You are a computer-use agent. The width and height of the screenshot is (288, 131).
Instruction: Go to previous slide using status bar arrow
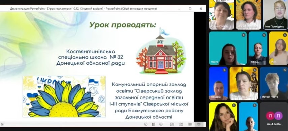tap(146, 124)
